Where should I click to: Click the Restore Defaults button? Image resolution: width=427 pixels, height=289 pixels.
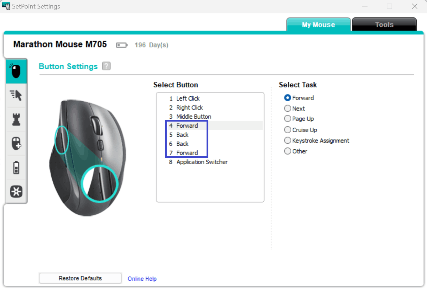[x=80, y=278]
